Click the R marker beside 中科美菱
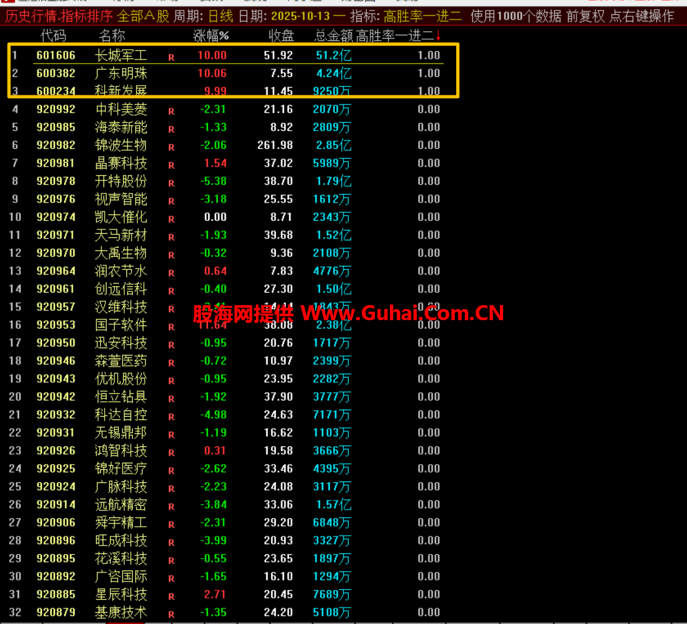The image size is (687, 624). pyautogui.click(x=171, y=111)
